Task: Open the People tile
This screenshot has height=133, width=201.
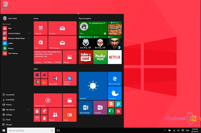Action: click(55, 115)
